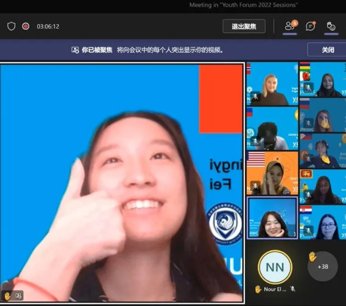Open the participants panel icon
This screenshot has width=346, height=306.
click(x=290, y=26)
